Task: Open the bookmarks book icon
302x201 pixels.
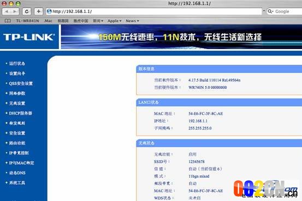Action: tap(8, 21)
